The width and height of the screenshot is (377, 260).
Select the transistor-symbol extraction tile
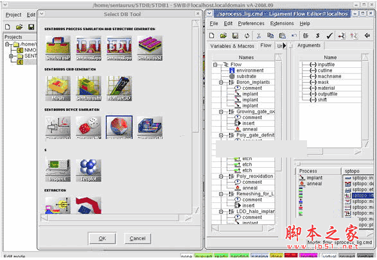tap(58, 206)
